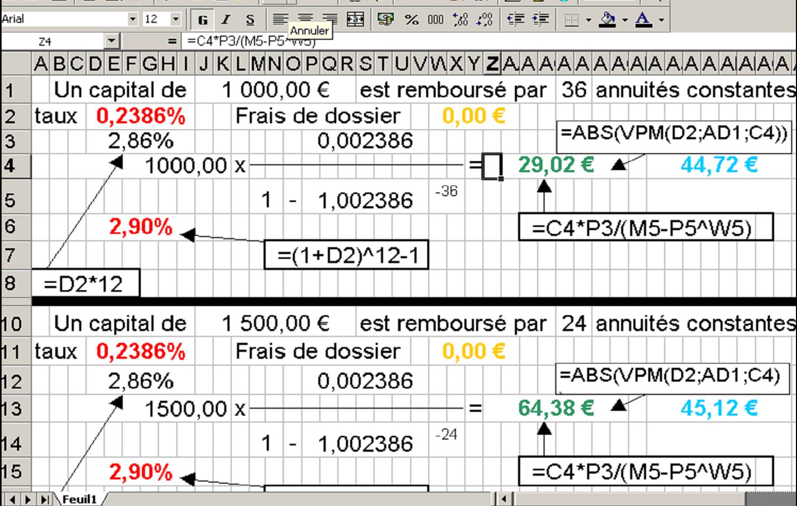Select the green 29,02 € cell
This screenshot has height=506, width=797.
tap(556, 165)
